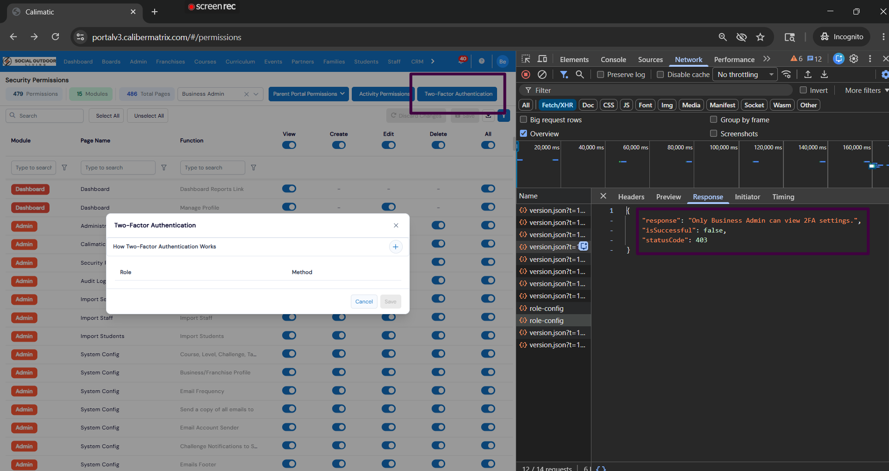
Task: Toggle Edit for Manage Profile row
Action: (x=389, y=207)
